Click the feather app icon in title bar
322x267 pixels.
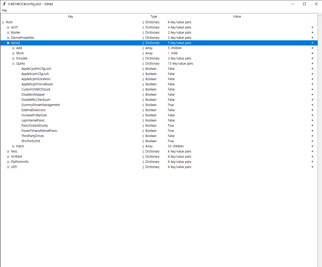pos(4,4)
